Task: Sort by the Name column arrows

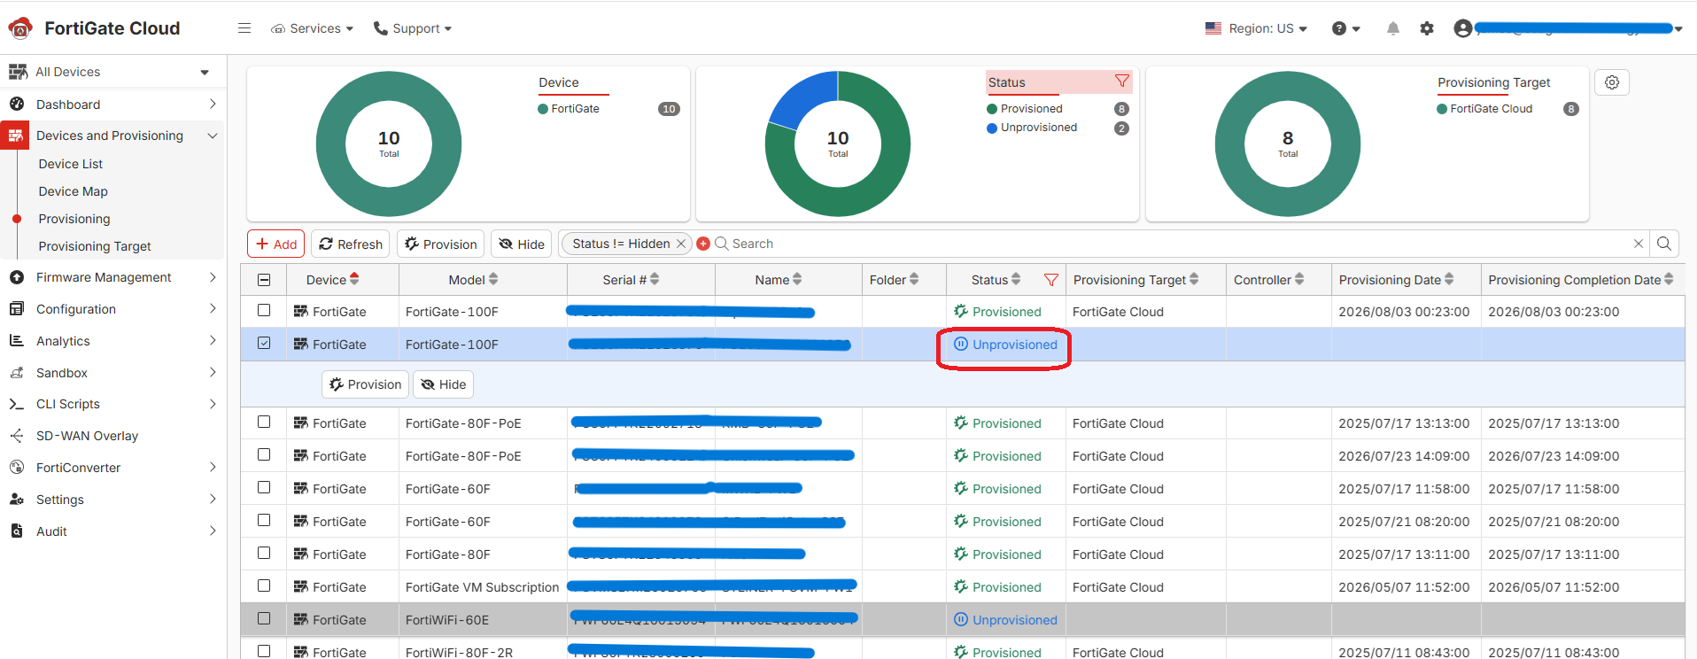Action: click(x=797, y=280)
